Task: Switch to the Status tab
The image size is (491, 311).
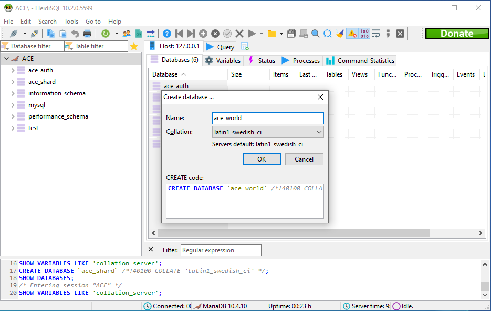Action: click(x=262, y=60)
